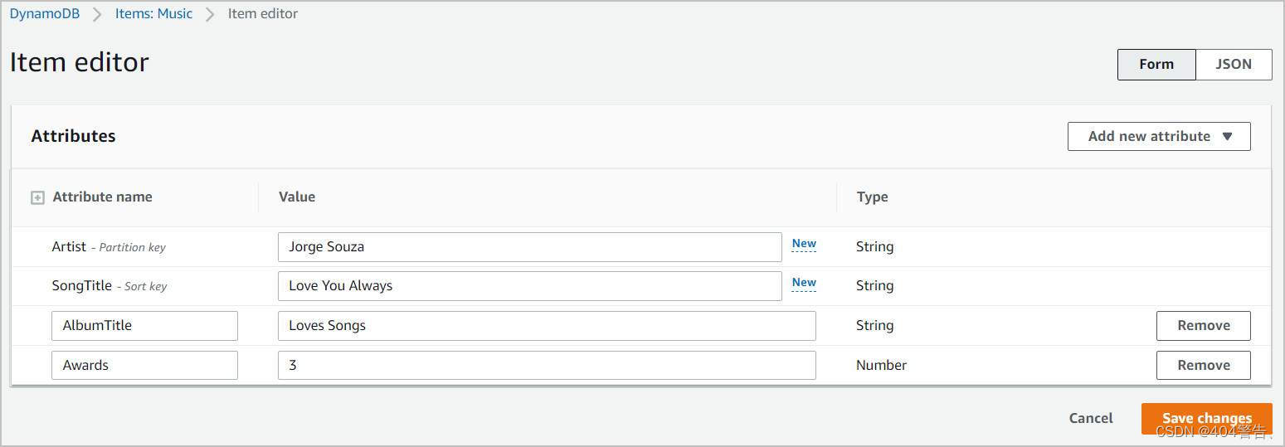Go to Items: Music breadcrumb

pos(153,13)
